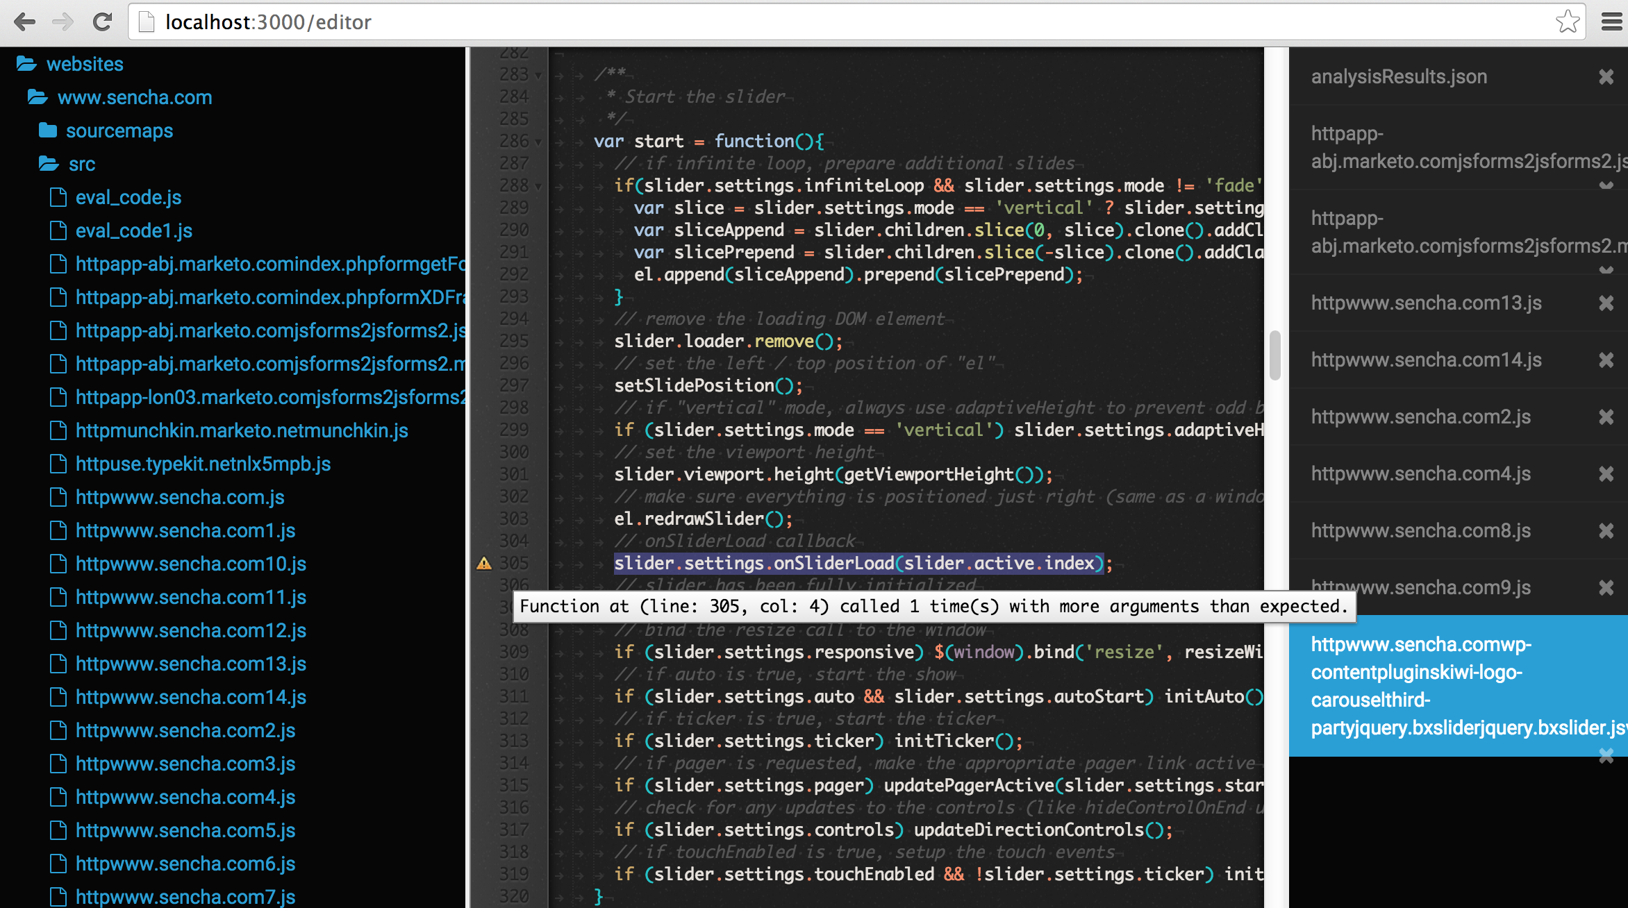
Task: Click the editor vertical scrollbar thumb
Action: pos(1274,355)
